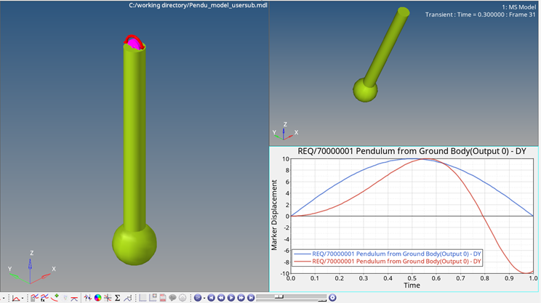The image size is (541, 303).
Task: Open the define curves fx icon
Action: (x=44, y=298)
